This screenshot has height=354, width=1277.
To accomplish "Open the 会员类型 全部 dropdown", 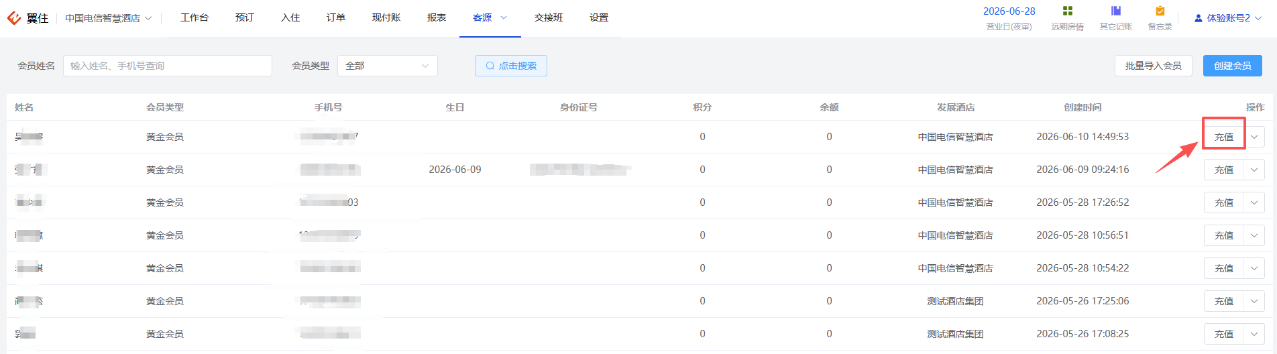I will pyautogui.click(x=388, y=66).
